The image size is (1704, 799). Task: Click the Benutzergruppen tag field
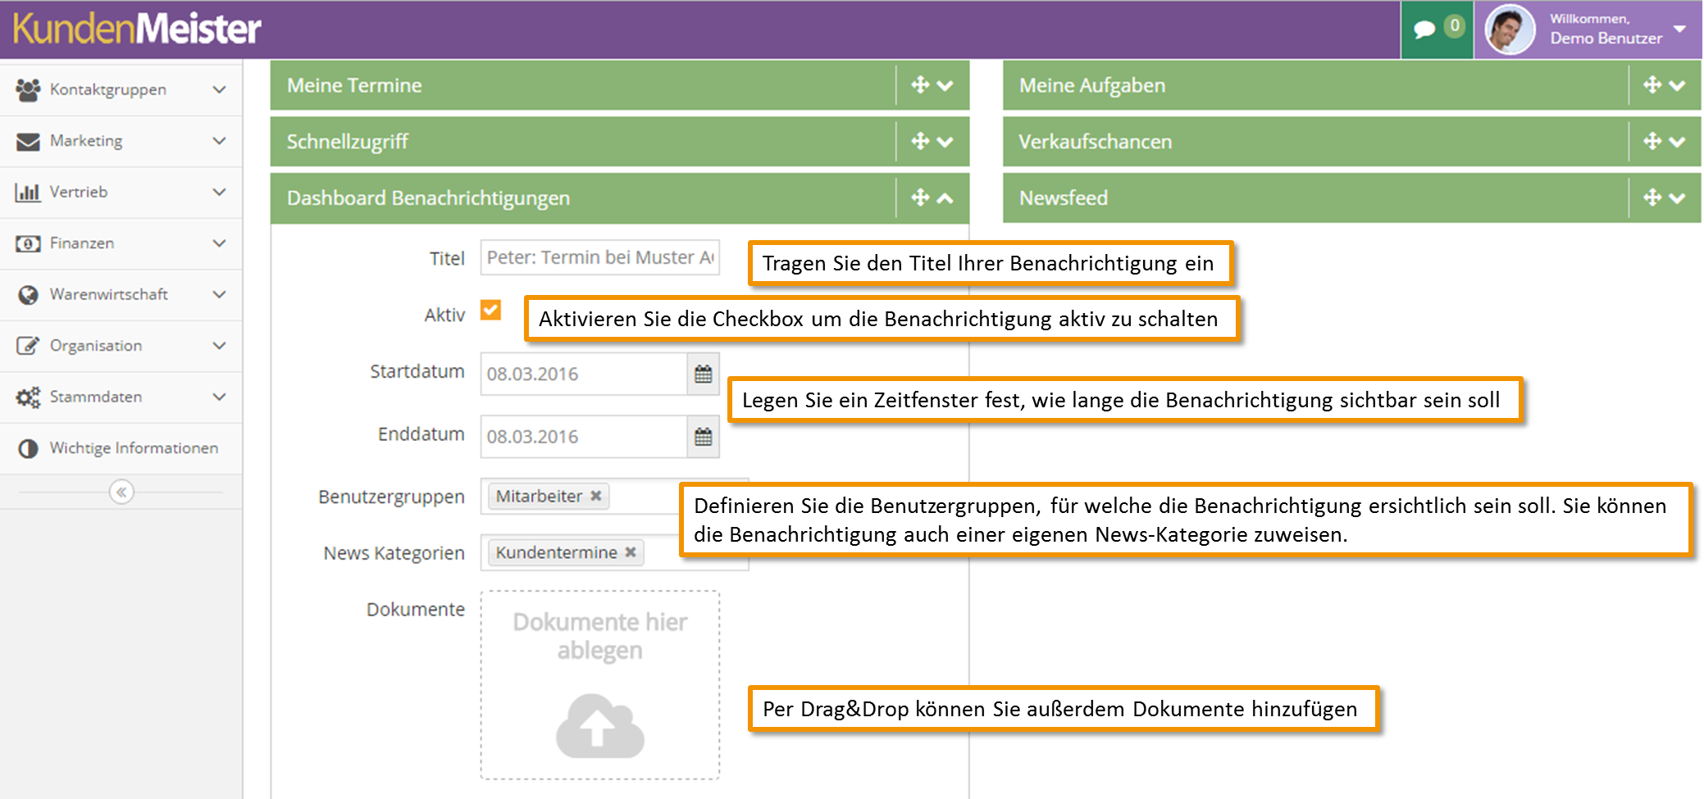pyautogui.click(x=615, y=497)
